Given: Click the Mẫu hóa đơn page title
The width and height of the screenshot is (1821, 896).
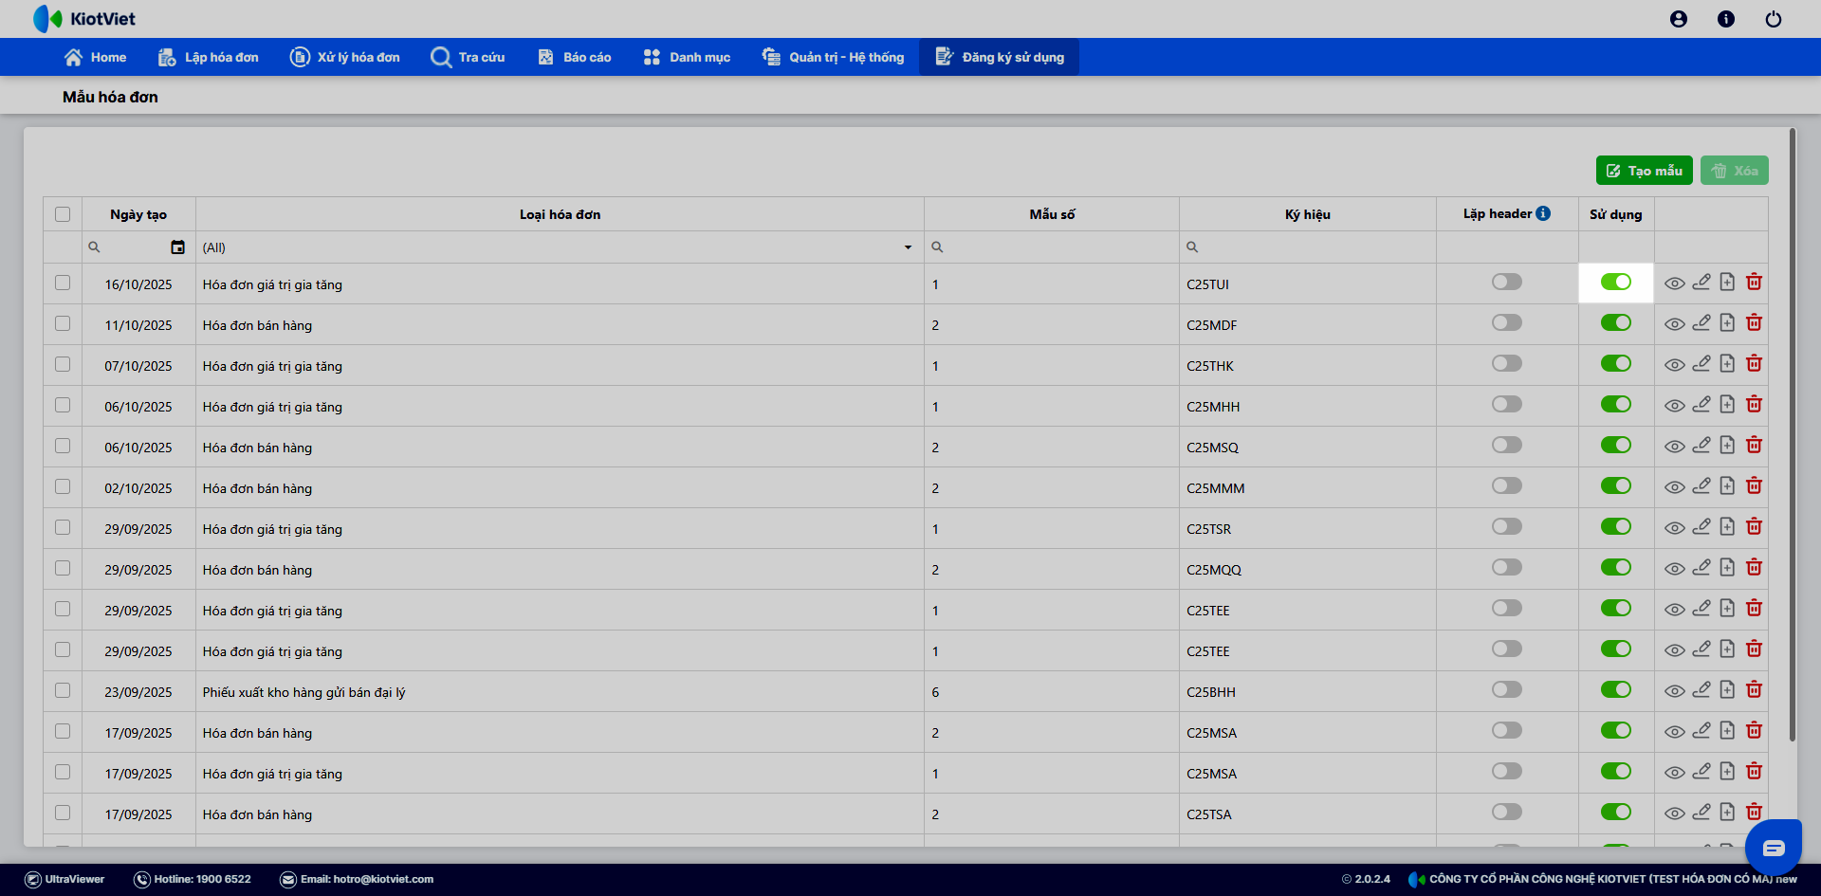Looking at the screenshot, I should coord(110,97).
